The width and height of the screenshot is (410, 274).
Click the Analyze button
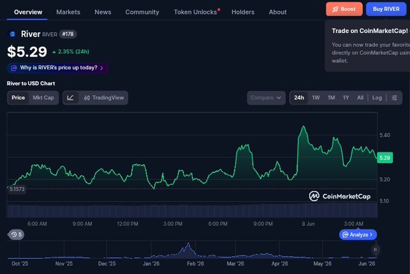click(358, 235)
